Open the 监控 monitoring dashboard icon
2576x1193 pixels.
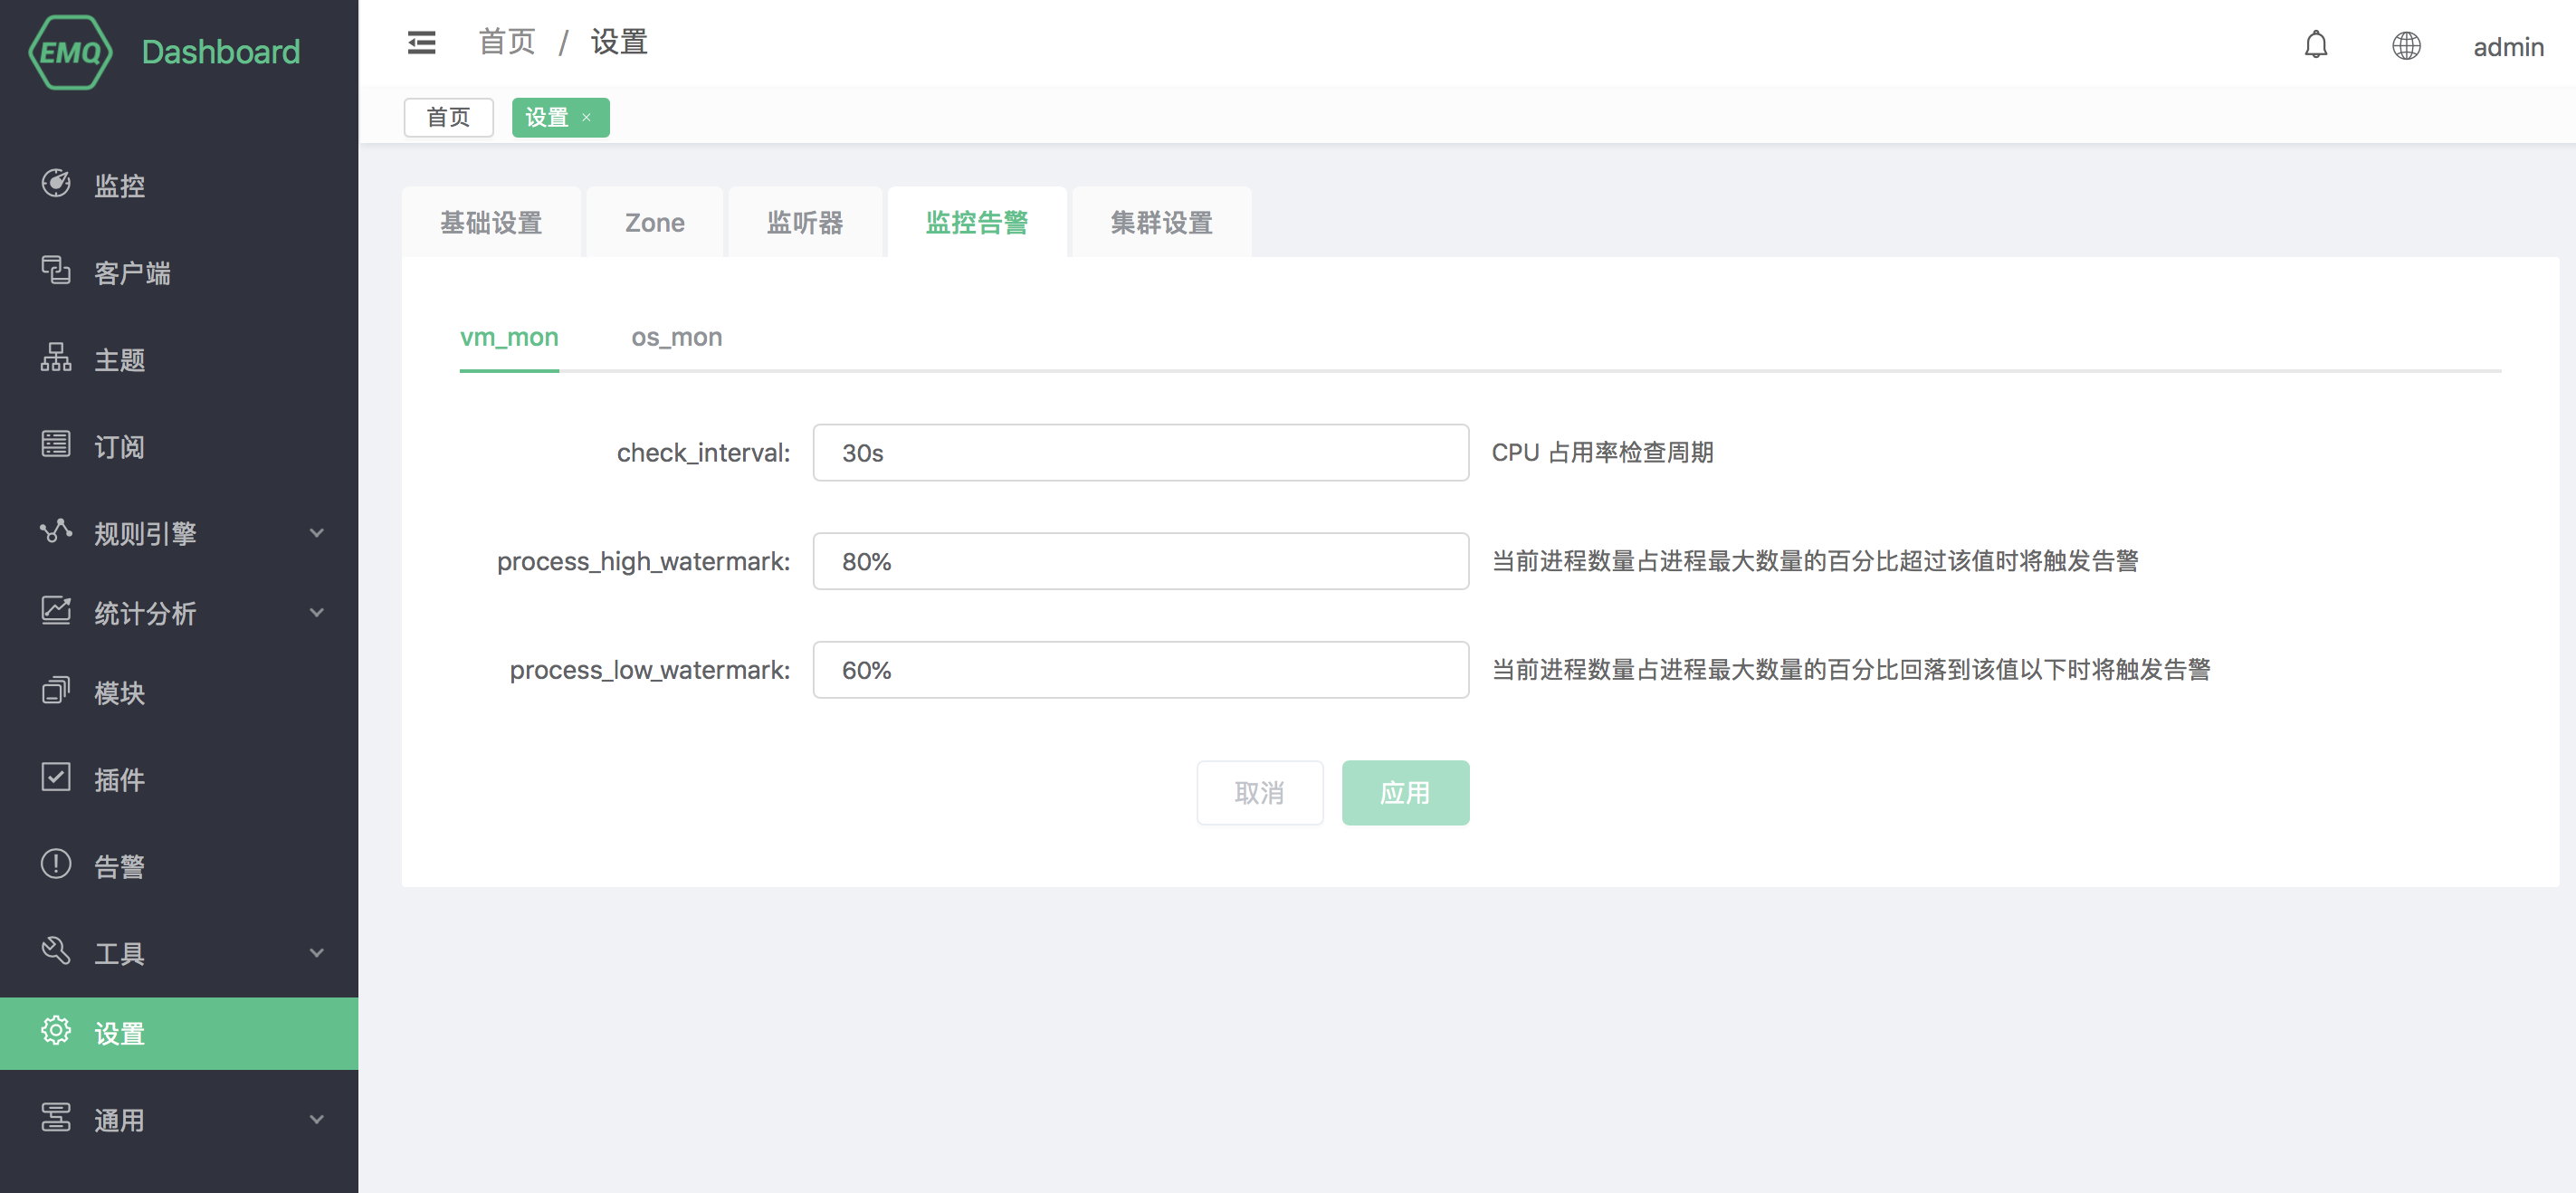click(57, 184)
